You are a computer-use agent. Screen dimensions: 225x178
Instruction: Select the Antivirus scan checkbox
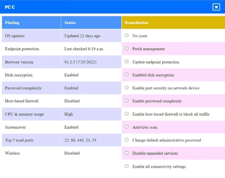(x=127, y=127)
